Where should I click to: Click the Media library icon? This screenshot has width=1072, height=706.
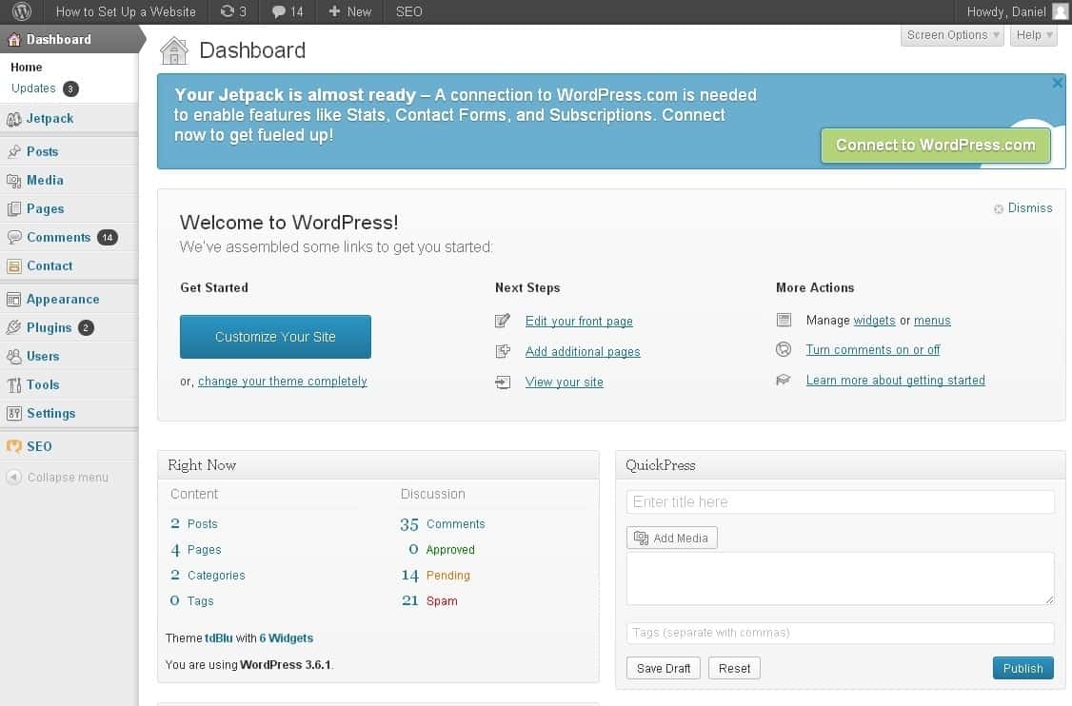[13, 181]
